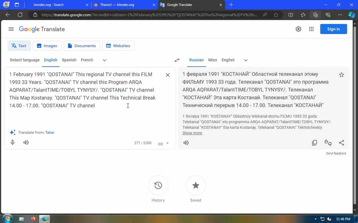Share the translation
The width and height of the screenshot is (358, 223).
coord(341,143)
